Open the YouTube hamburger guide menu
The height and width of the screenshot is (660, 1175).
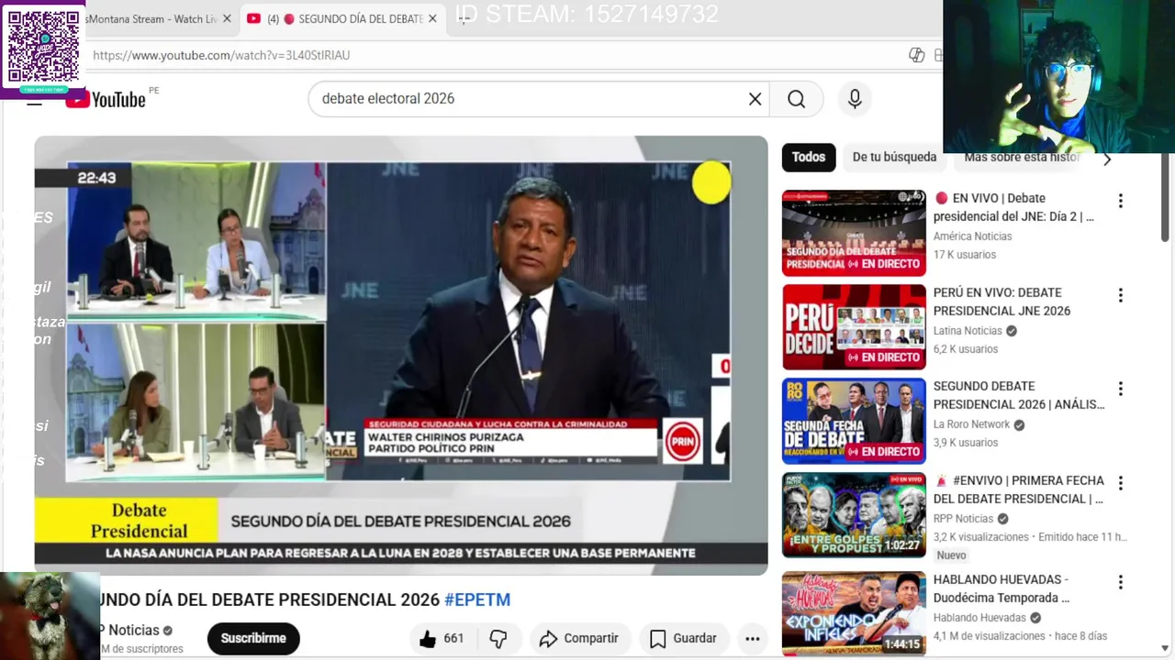pos(34,101)
